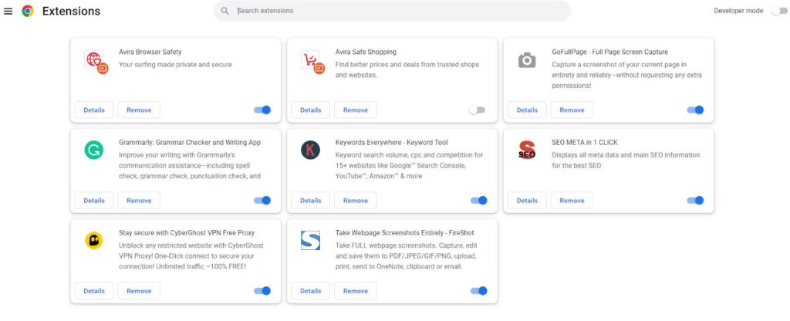Click 'Stay secure with CyberGhost VPN Free Proxy' title

[187, 233]
